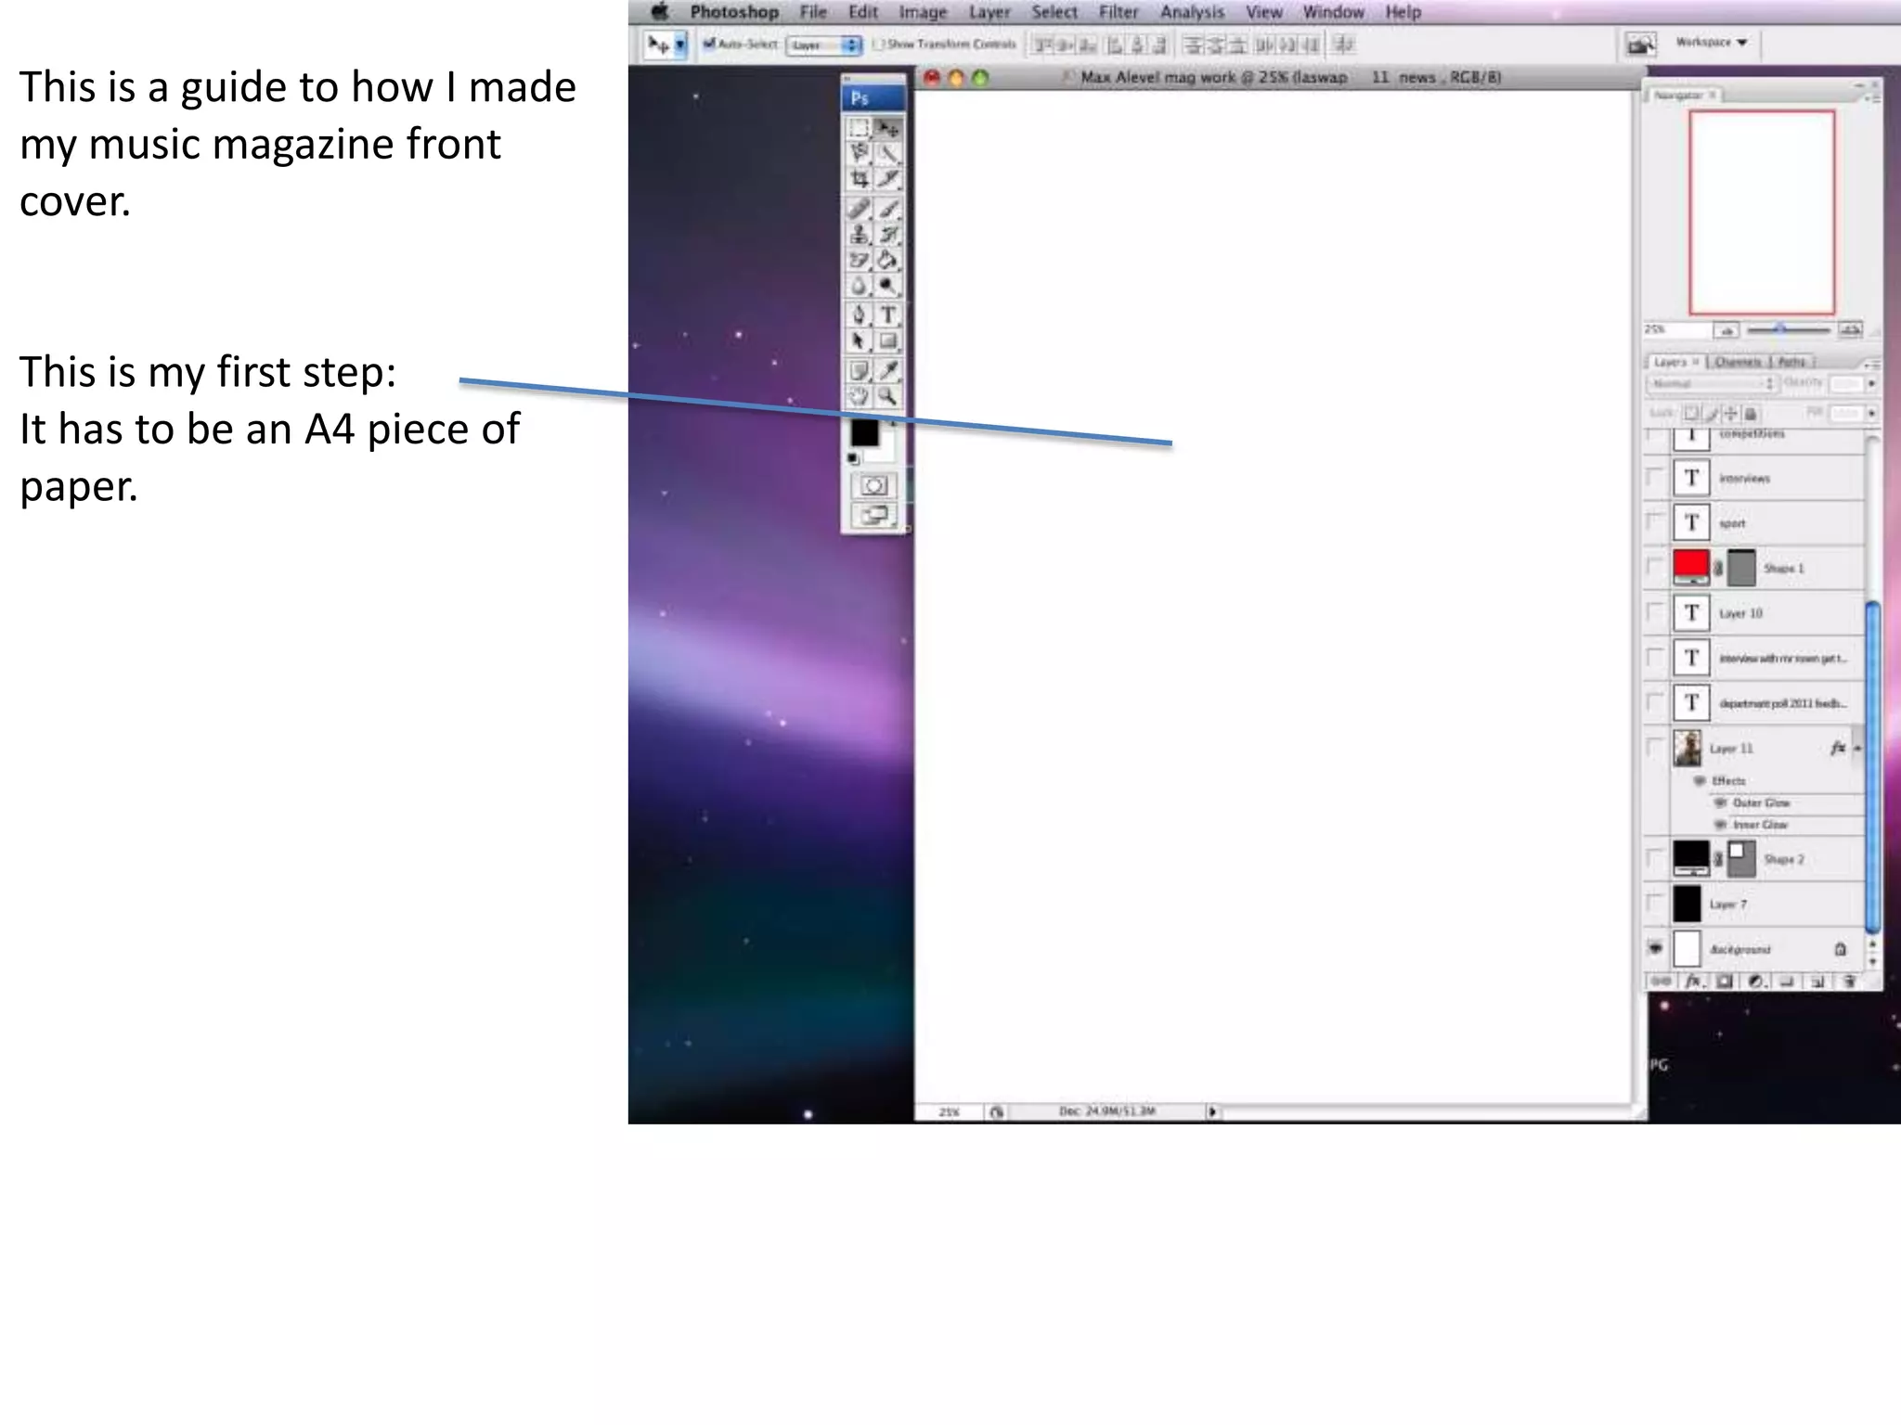
Task: Click the black foreground color swatch
Action: 864,432
